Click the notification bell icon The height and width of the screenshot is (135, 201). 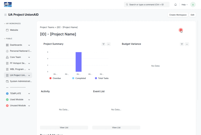pyautogui.click(x=176, y=5)
